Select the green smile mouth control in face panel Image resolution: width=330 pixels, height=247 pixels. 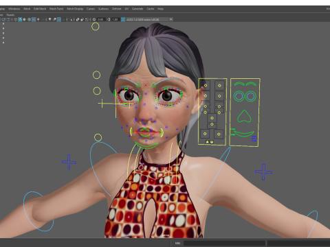(244, 134)
